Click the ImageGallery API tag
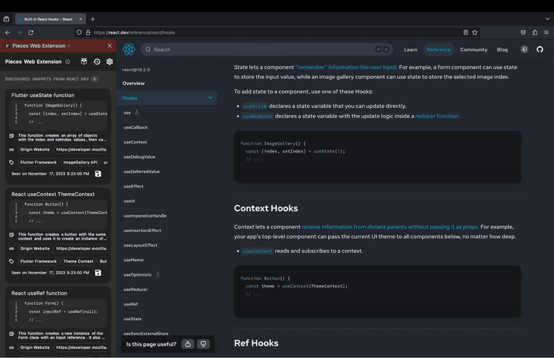Screen dimensions: 554x358 click(80, 162)
